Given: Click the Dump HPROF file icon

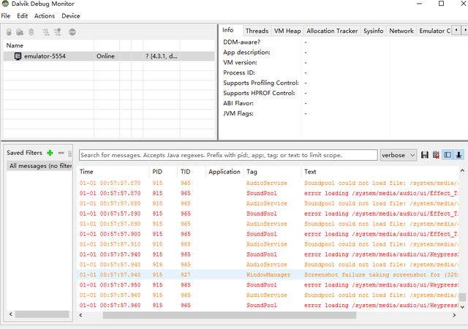Looking at the screenshot, I should 20,32.
